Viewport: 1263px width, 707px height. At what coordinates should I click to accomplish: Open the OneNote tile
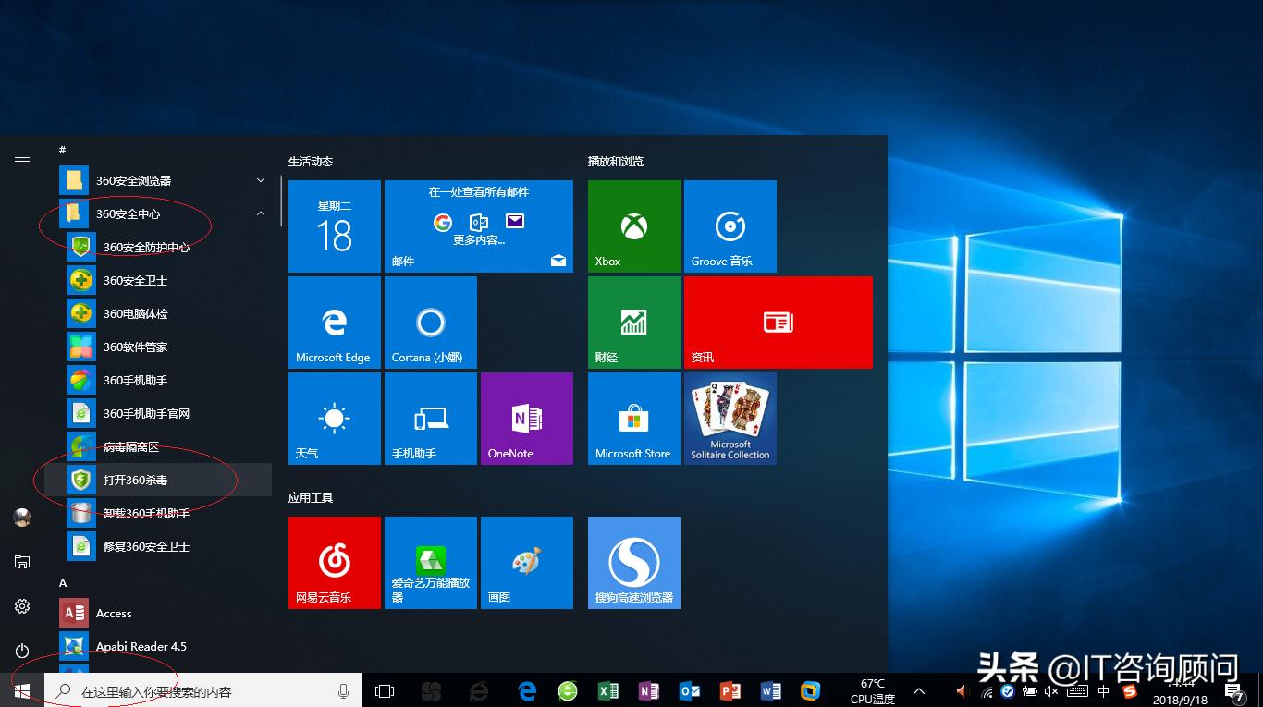click(x=526, y=419)
